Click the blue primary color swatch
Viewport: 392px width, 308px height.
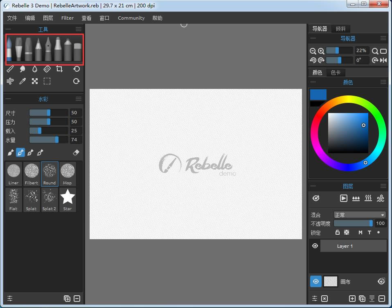point(318,95)
